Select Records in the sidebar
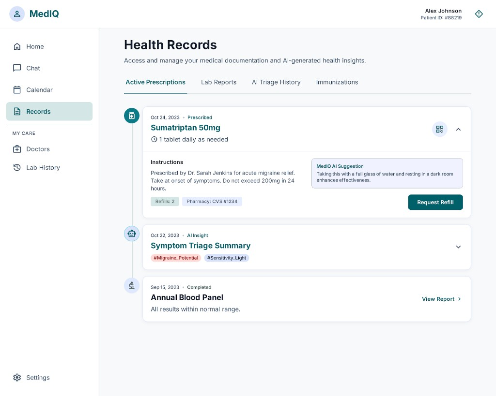Image resolution: width=496 pixels, height=396 pixels. 49,112
